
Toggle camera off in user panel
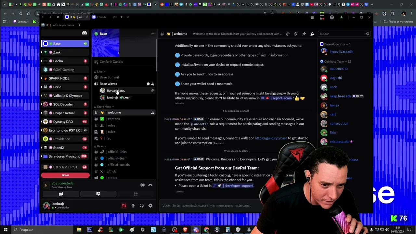pyautogui.click(x=124, y=206)
